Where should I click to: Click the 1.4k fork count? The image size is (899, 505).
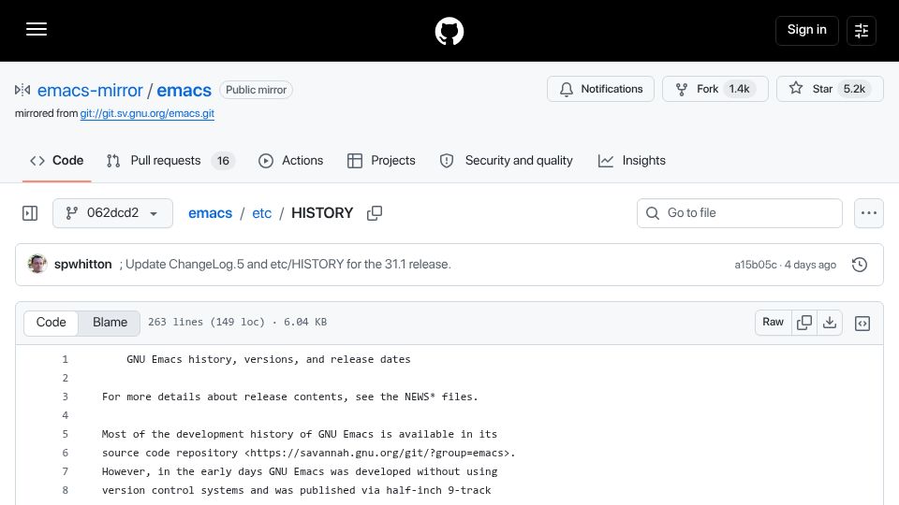739,89
